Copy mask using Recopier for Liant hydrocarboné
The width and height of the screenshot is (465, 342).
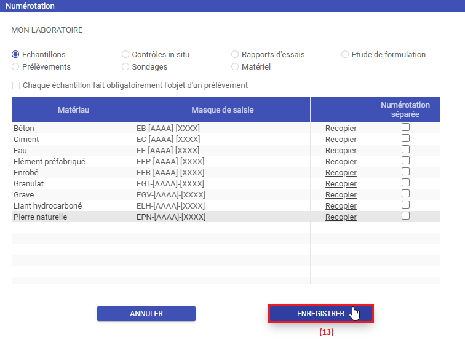341,206
